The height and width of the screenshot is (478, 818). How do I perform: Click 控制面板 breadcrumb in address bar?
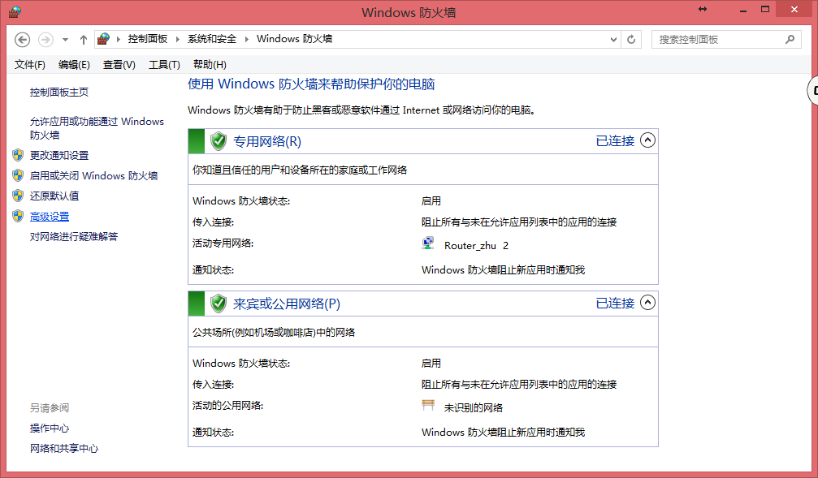click(x=148, y=39)
